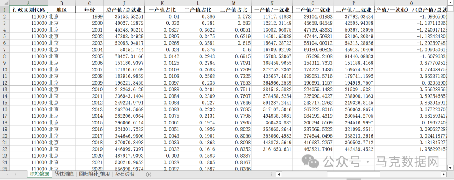The height and width of the screenshot is (180, 454).
Task: Click the 总产值/总就业 header cell
Action: (x=124, y=10)
